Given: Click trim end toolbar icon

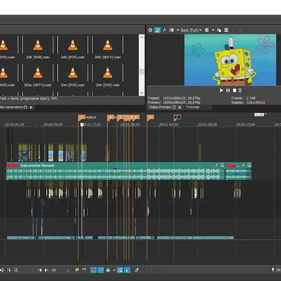Looking at the screenshot, I should pos(46,270).
